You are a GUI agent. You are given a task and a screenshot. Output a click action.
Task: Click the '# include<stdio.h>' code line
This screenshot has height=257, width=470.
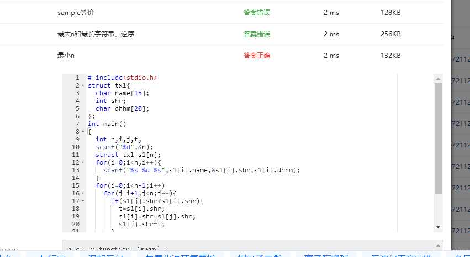[x=122, y=78]
